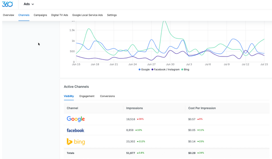
Task: Sort by the Channel column header
Action: point(72,108)
